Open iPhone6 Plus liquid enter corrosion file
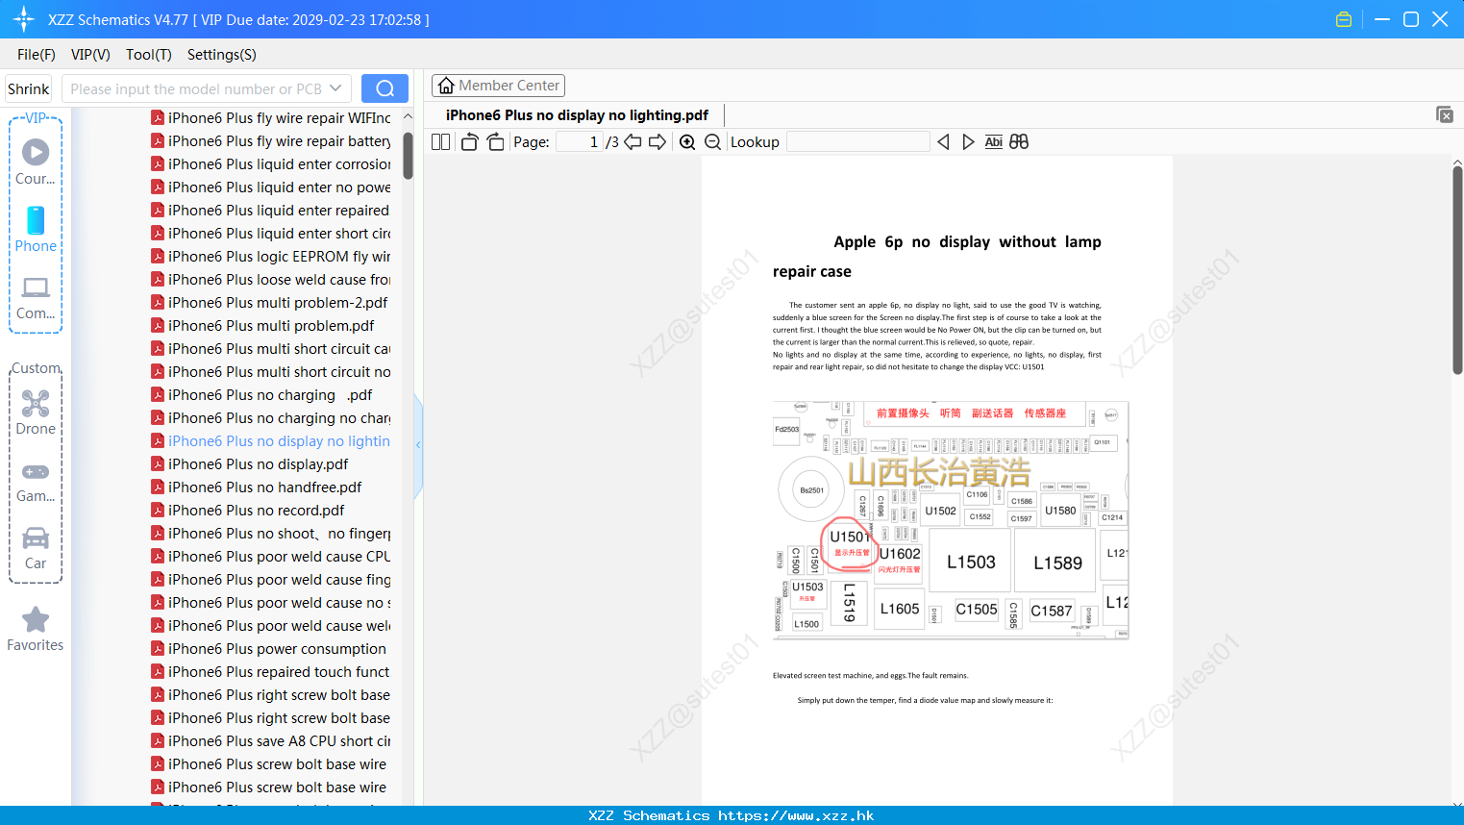 271,164
